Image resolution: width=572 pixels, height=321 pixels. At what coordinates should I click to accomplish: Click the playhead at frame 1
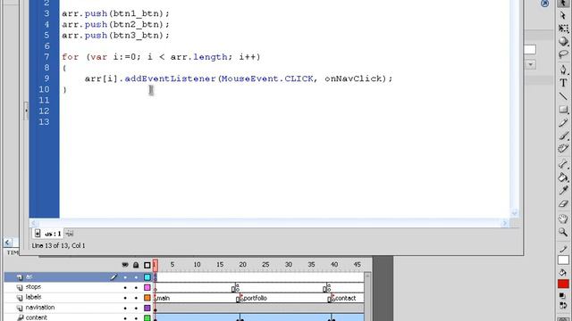click(155, 265)
